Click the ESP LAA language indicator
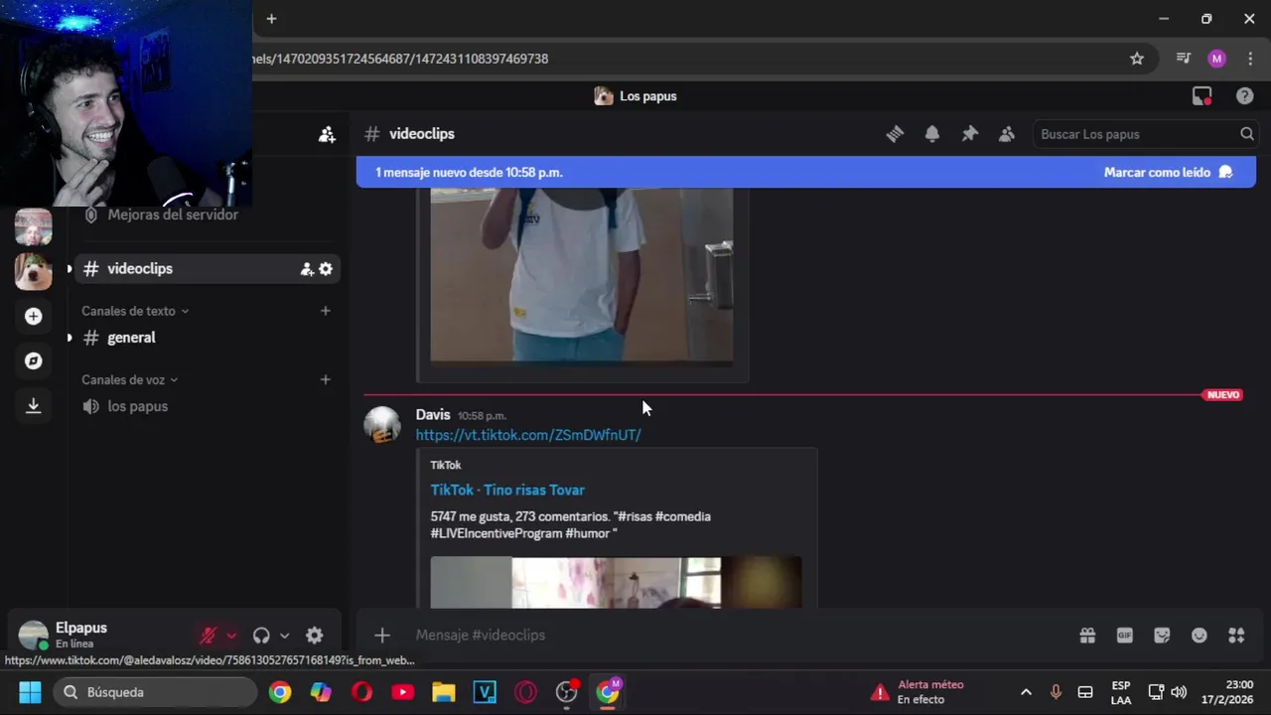Image resolution: width=1271 pixels, height=715 pixels. pos(1121,692)
